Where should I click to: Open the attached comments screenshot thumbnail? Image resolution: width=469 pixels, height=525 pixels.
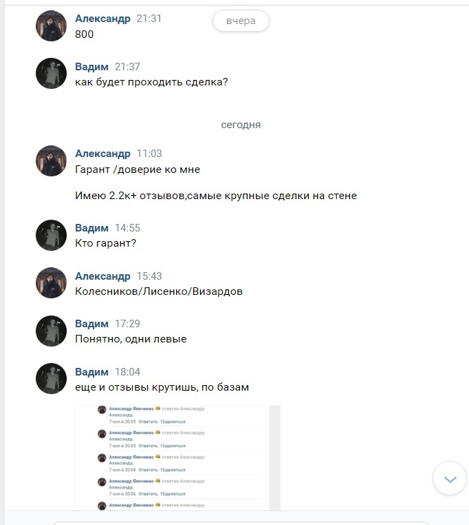point(177,457)
